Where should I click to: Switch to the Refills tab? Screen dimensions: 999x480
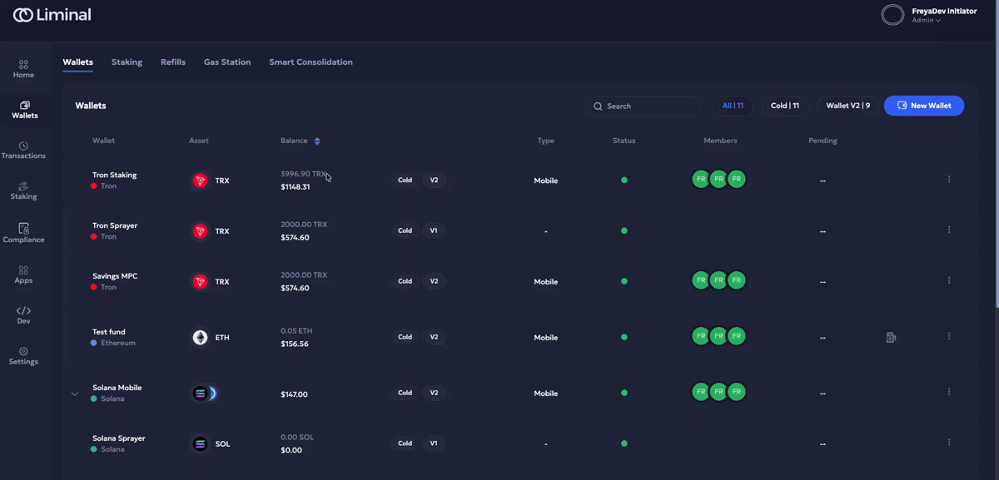pyautogui.click(x=173, y=62)
